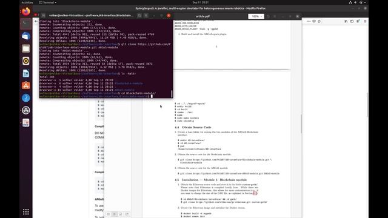
Task: Click the terminal new tab button
Action: pos(43,16)
